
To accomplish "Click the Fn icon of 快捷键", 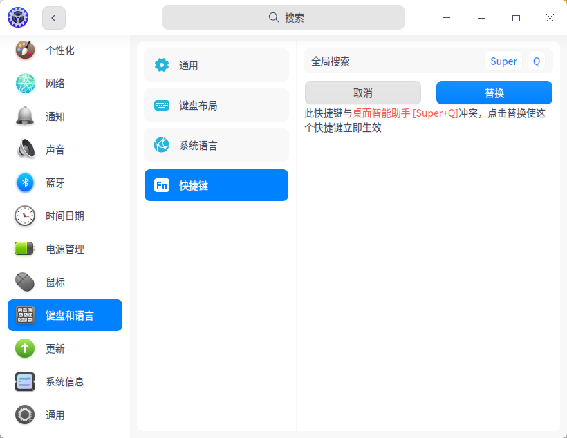I will [162, 185].
